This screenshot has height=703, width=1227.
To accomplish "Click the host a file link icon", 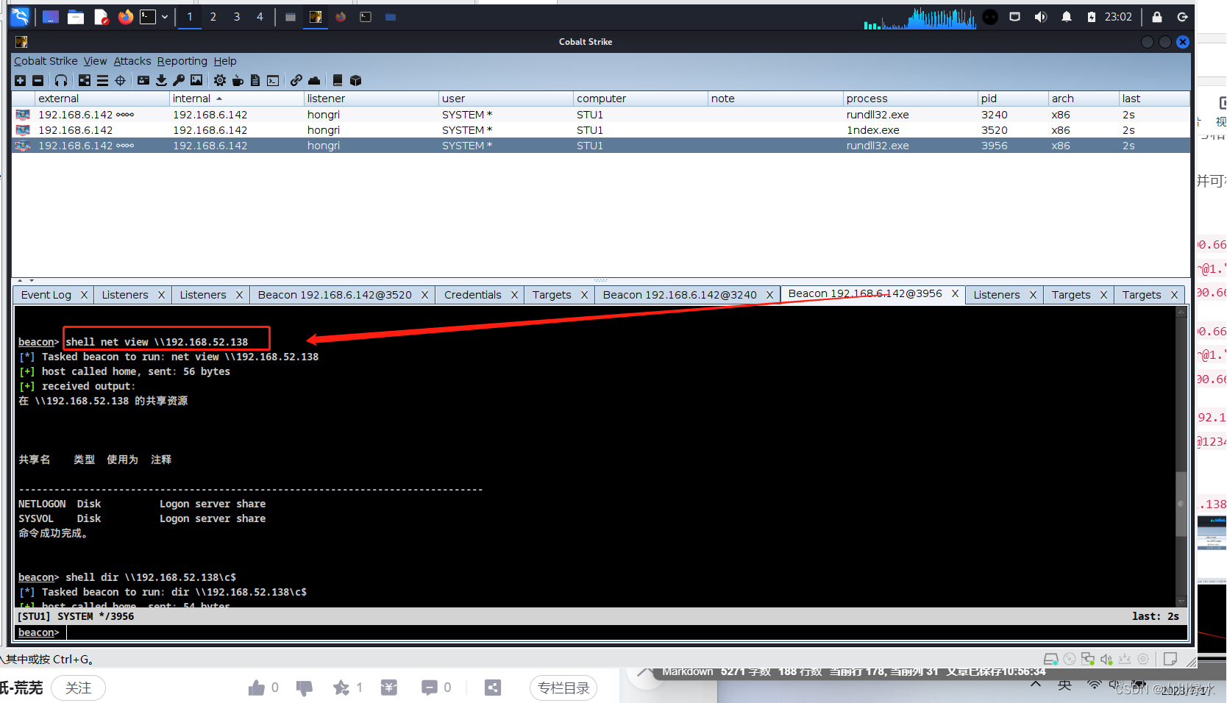I will [x=296, y=80].
